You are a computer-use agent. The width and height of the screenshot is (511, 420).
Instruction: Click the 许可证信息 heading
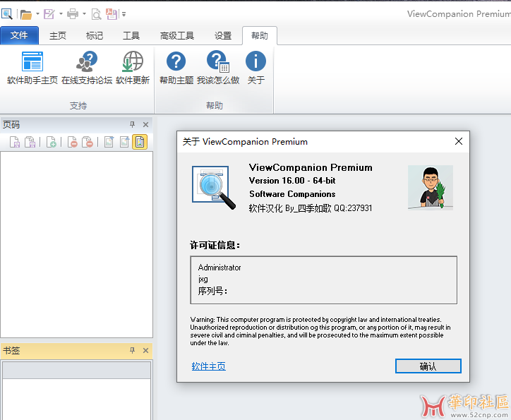(215, 245)
